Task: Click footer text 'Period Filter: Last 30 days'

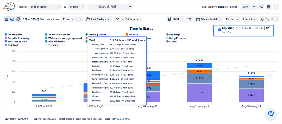Action: click(117, 119)
